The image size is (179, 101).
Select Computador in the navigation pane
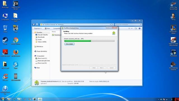pyautogui.click(x=39, y=56)
